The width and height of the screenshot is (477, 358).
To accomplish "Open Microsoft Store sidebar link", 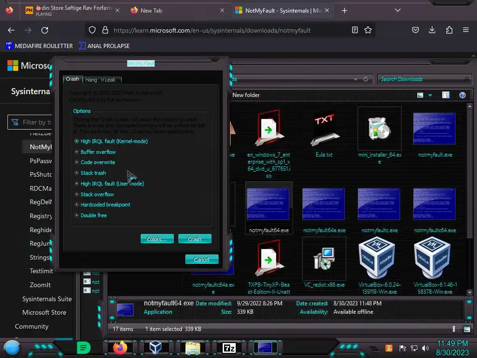I will tap(44, 312).
